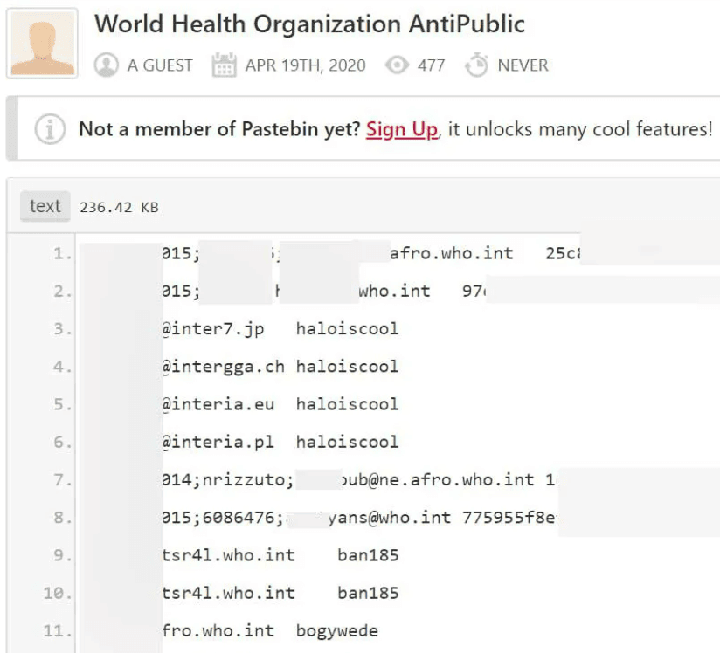Click the NEVER expiration text

coord(523,65)
